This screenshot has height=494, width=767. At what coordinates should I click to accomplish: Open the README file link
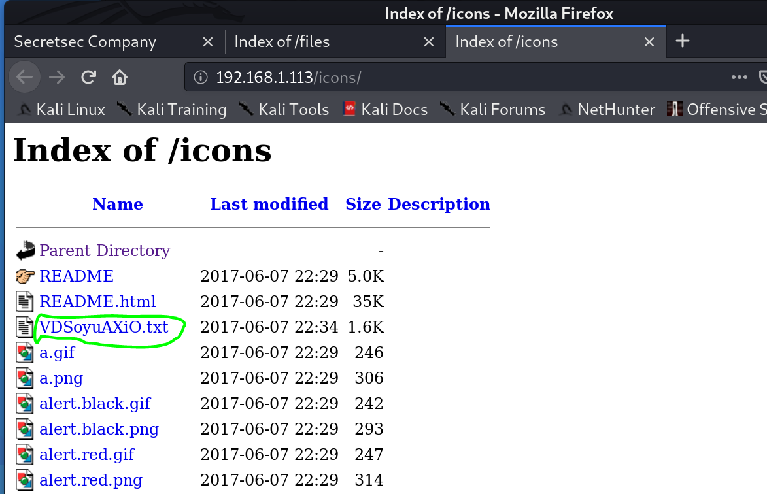77,276
